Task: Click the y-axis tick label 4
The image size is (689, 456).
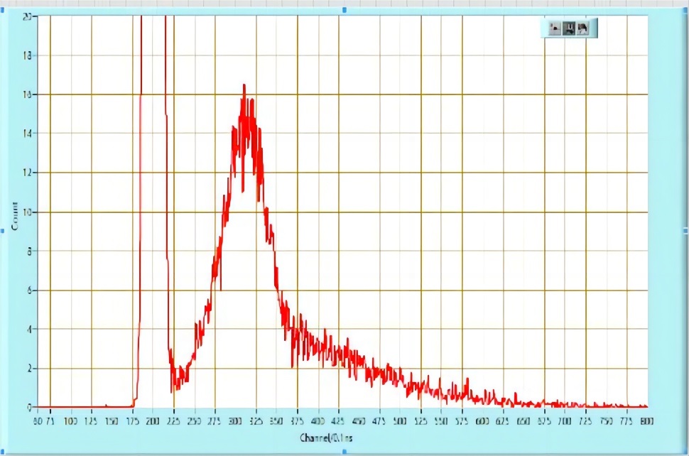Action: point(29,330)
